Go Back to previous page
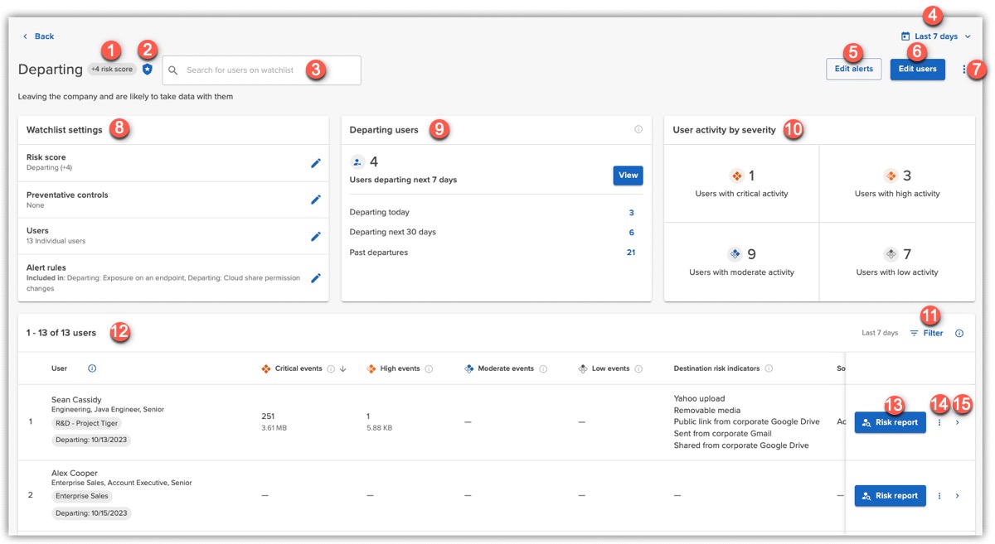Image resolution: width=995 pixels, height=544 pixels. pyautogui.click(x=38, y=36)
